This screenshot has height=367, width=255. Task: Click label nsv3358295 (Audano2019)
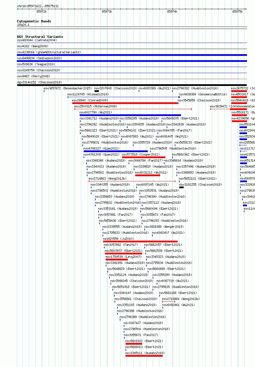click(x=139, y=118)
